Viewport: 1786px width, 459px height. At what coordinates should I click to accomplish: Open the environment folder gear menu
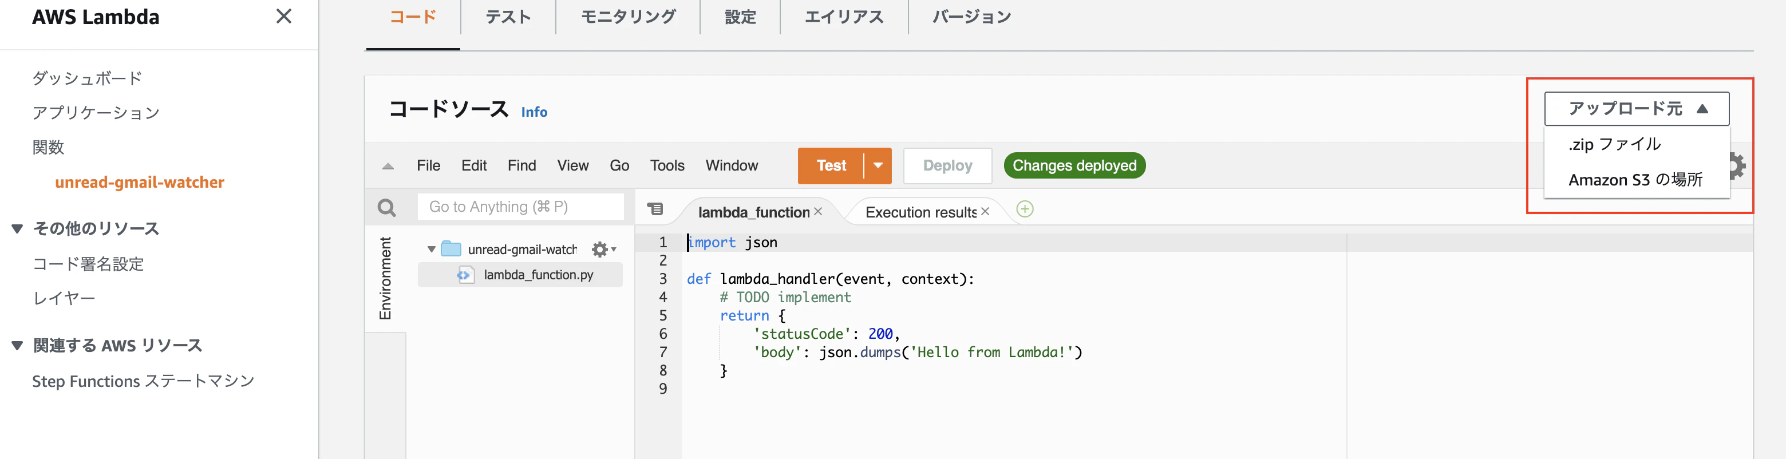(603, 250)
